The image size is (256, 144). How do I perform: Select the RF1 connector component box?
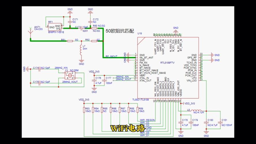tap(55, 27)
